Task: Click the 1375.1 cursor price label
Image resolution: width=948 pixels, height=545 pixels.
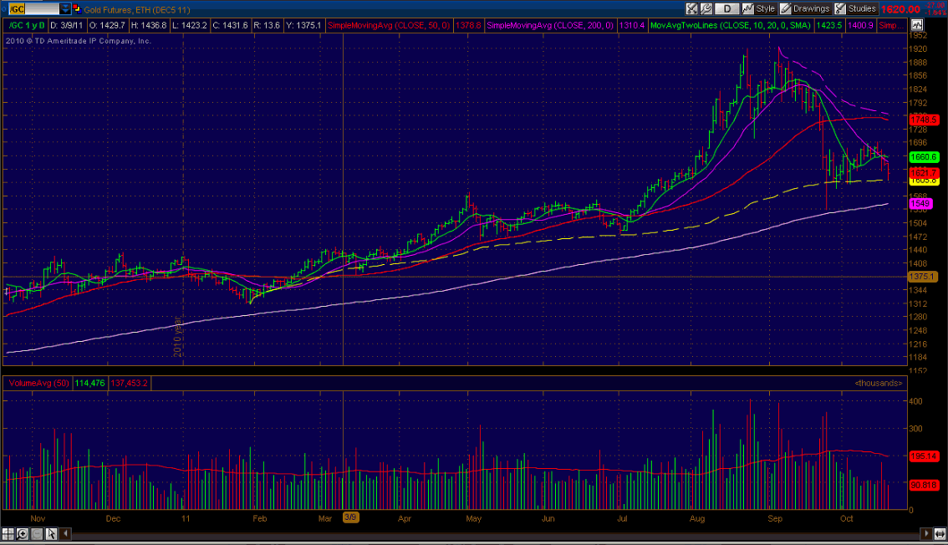Action: 922,277
